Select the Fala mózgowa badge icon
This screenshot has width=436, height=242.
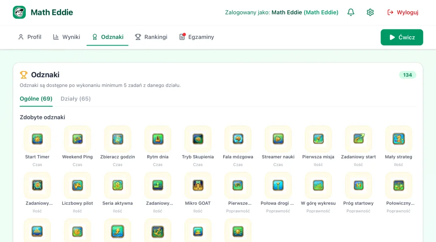(x=238, y=139)
